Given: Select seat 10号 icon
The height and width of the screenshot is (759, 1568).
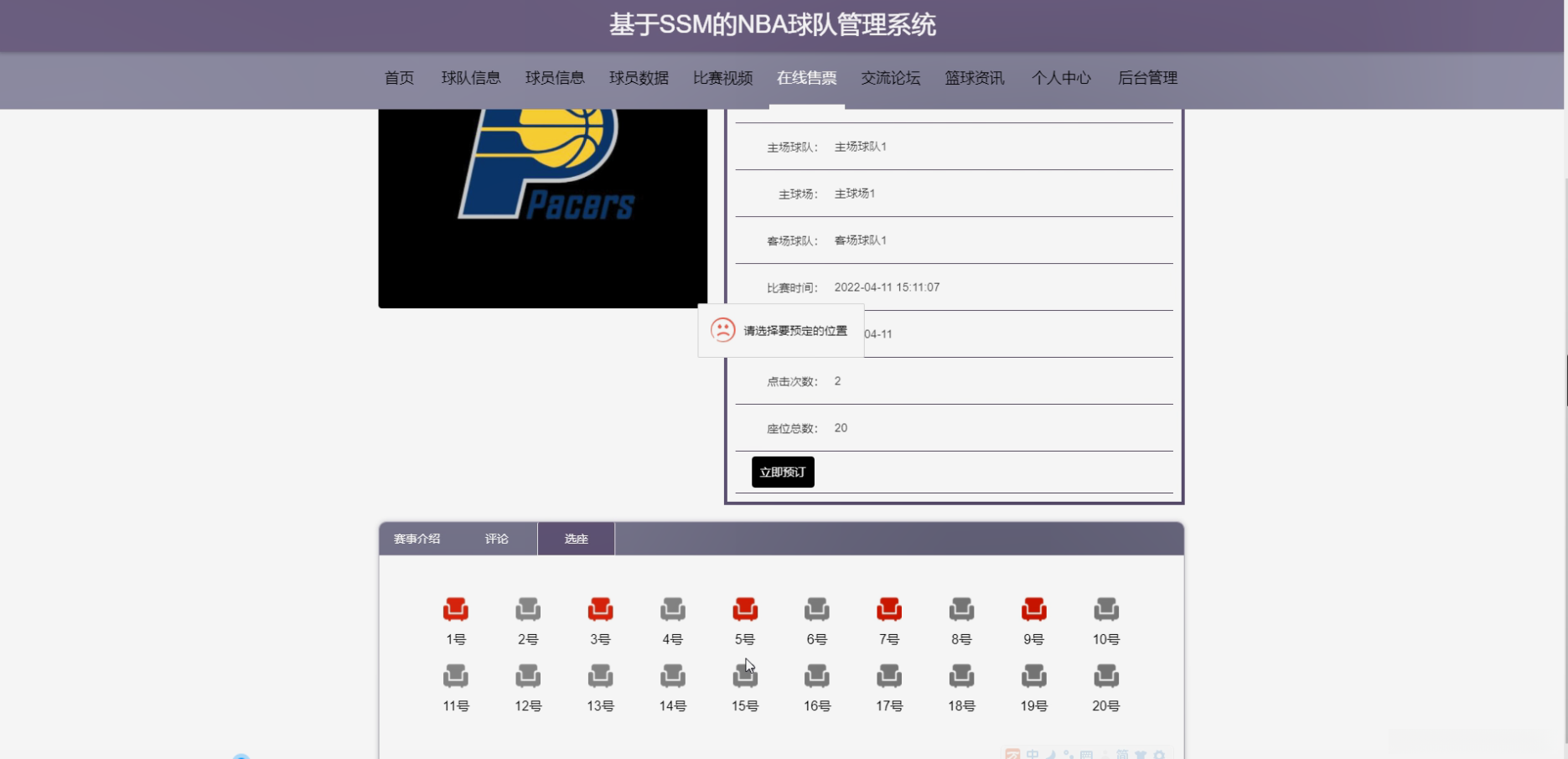Looking at the screenshot, I should point(1106,609).
